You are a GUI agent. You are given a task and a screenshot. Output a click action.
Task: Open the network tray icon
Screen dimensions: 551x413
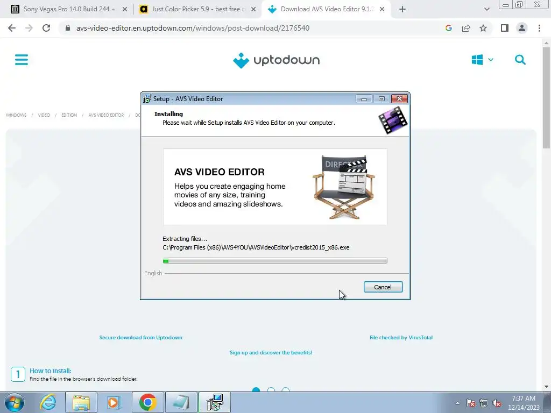coord(484,403)
